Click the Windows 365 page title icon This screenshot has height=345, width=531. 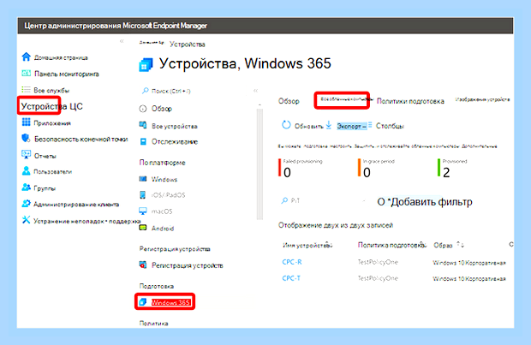point(146,64)
